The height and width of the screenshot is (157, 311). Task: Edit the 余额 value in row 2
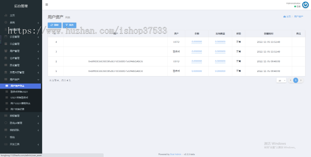tap(197, 61)
